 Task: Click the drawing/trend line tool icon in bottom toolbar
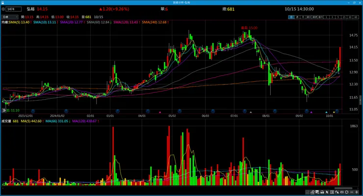tap(312, 192)
